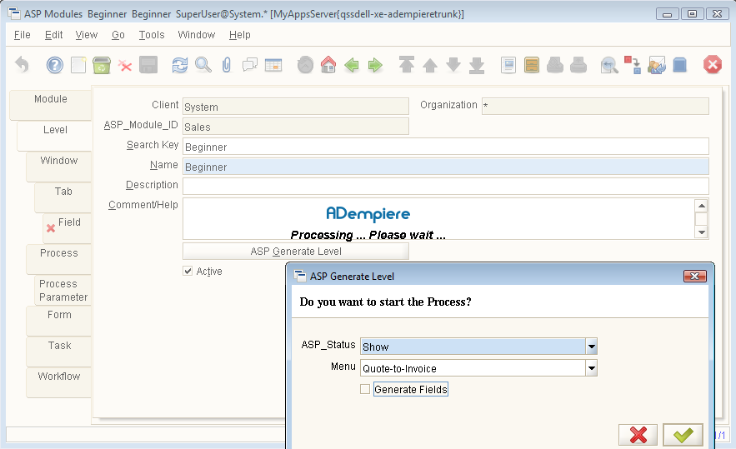The width and height of the screenshot is (736, 449).
Task: Click into the Name field
Action: tap(445, 167)
